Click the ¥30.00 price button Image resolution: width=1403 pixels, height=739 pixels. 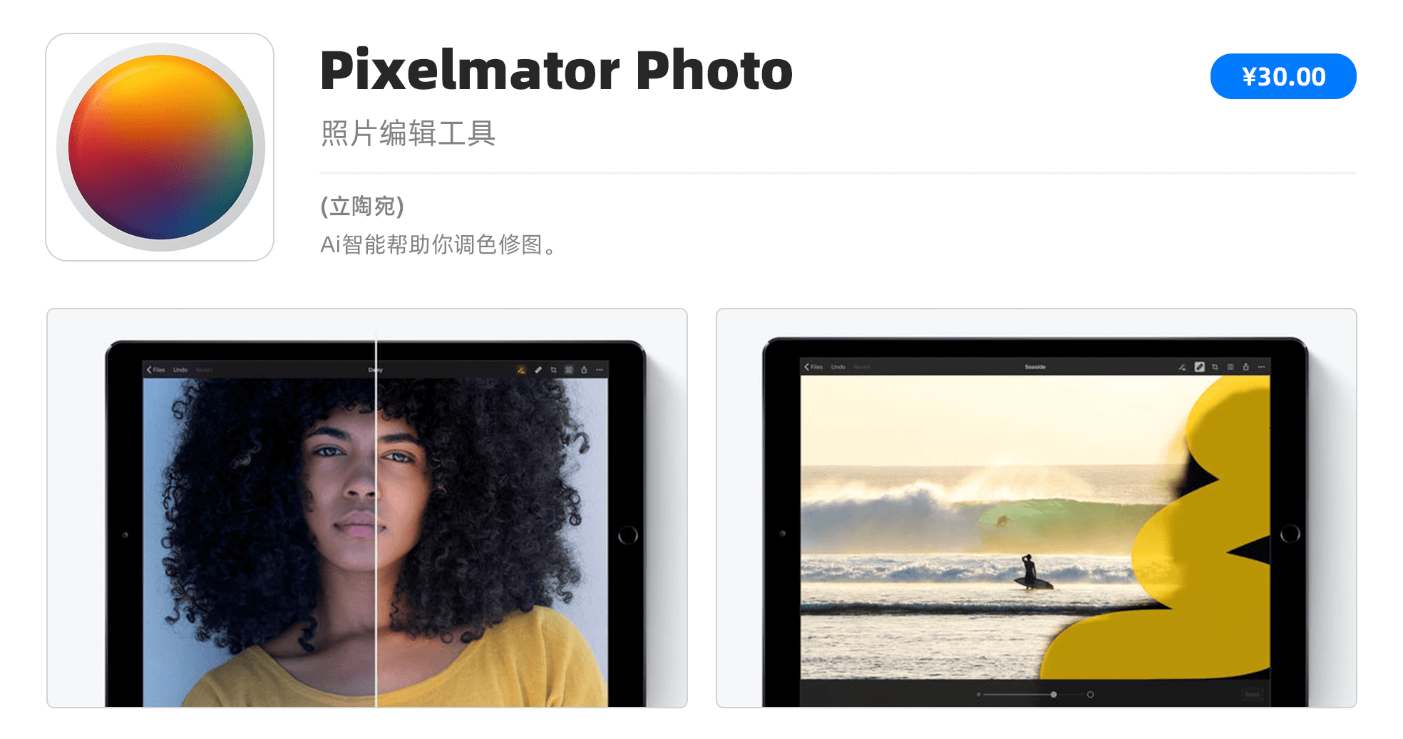point(1283,76)
